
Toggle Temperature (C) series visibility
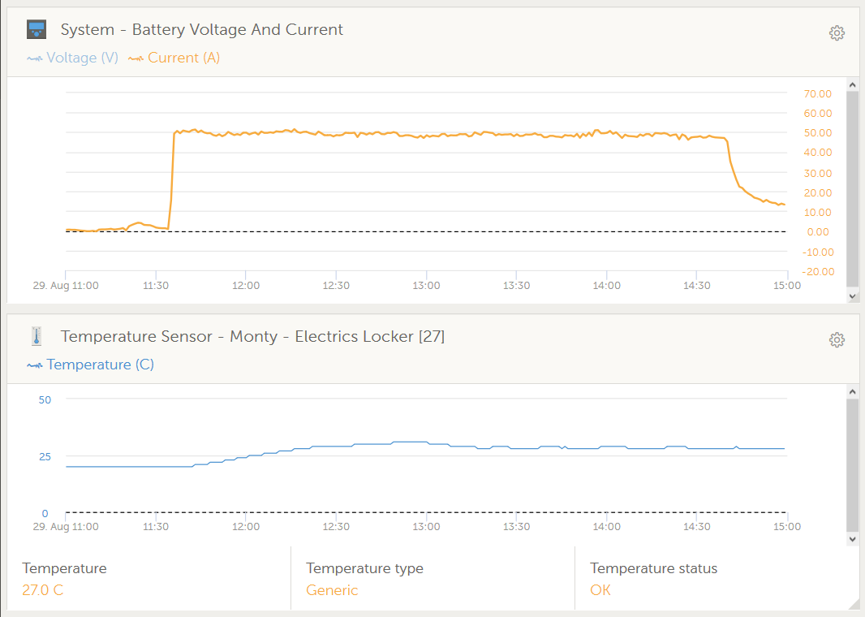[x=91, y=365]
